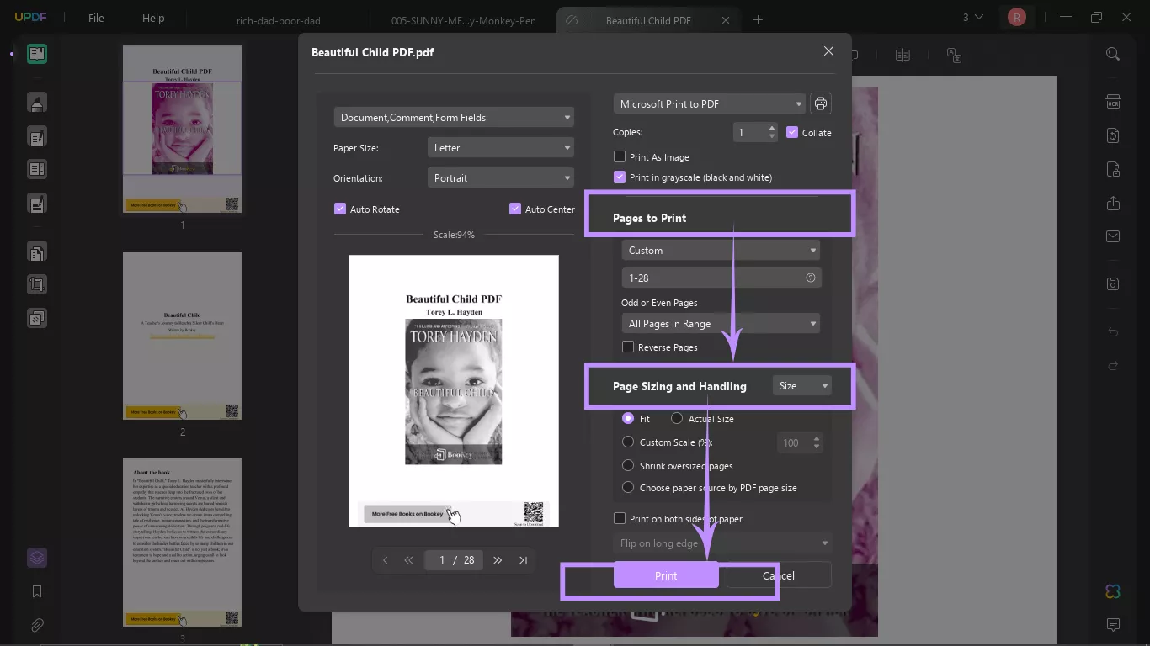Viewport: 1150px width, 646px height.
Task: Open the Layers icon at sidebar bottom
Action: pos(37,558)
